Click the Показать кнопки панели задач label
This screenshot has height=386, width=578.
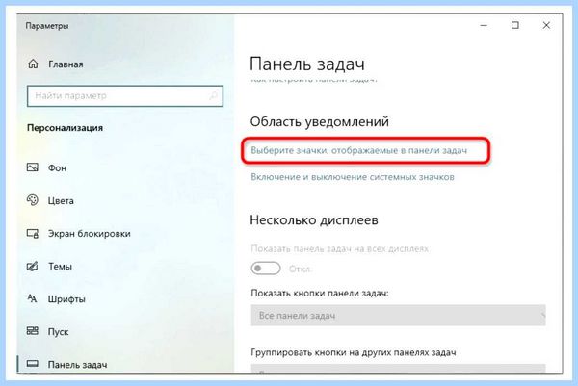(320, 294)
